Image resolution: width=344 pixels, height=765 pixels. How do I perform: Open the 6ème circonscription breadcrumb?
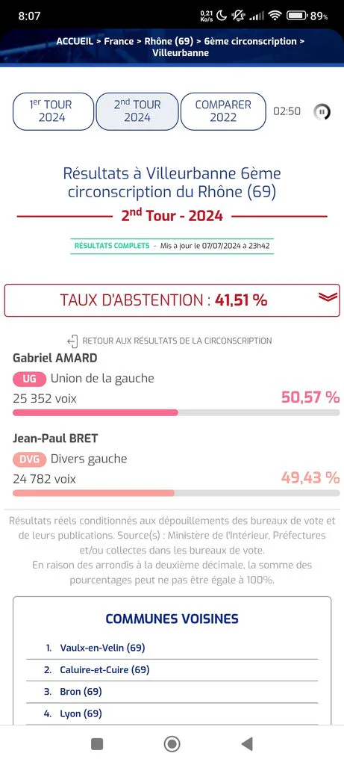251,42
